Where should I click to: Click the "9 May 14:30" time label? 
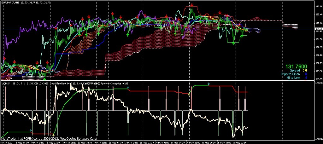click(x=38, y=142)
